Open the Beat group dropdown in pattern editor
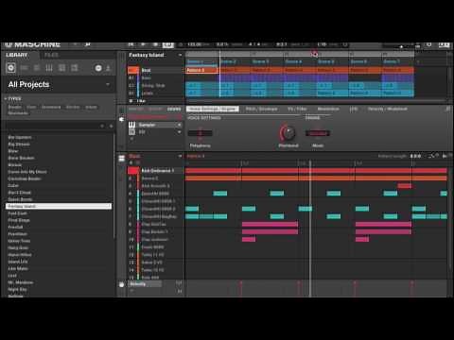The image size is (454, 340). click(180, 156)
